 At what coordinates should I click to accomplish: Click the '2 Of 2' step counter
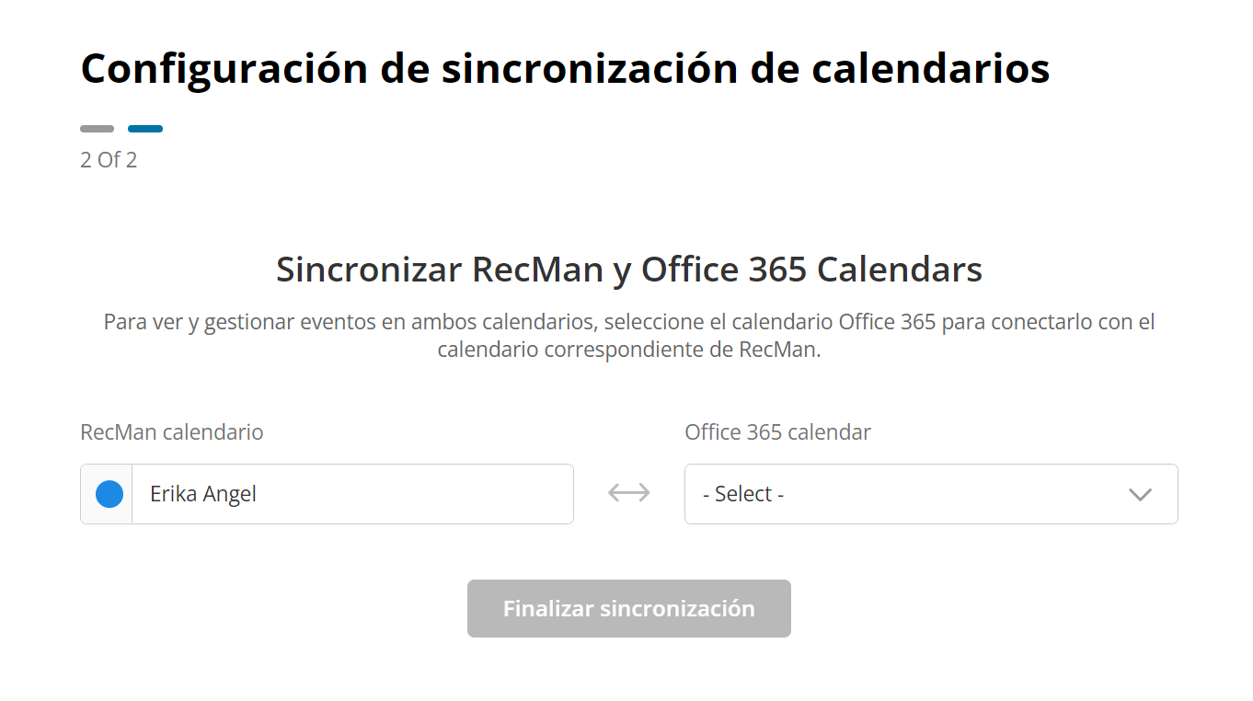pos(109,160)
